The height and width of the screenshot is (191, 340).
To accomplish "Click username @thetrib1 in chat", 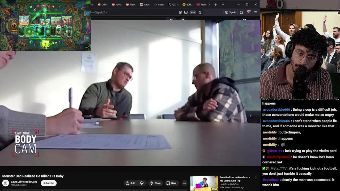I will (274, 151).
